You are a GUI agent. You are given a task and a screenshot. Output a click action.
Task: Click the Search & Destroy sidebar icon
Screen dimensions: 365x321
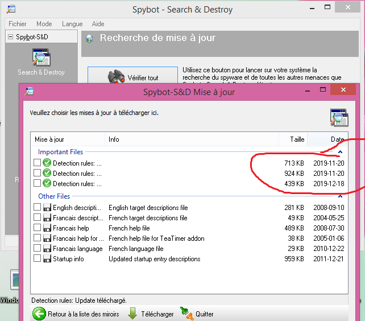(x=41, y=57)
